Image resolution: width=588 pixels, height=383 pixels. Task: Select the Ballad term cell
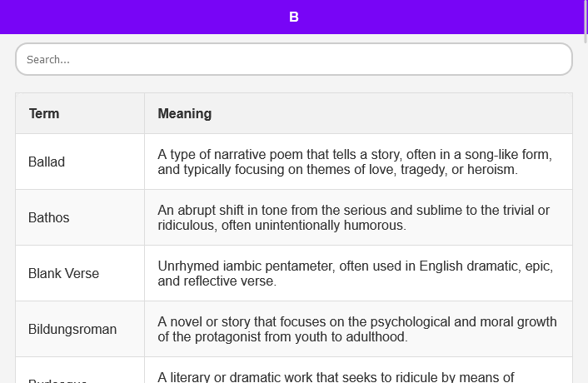click(x=47, y=162)
